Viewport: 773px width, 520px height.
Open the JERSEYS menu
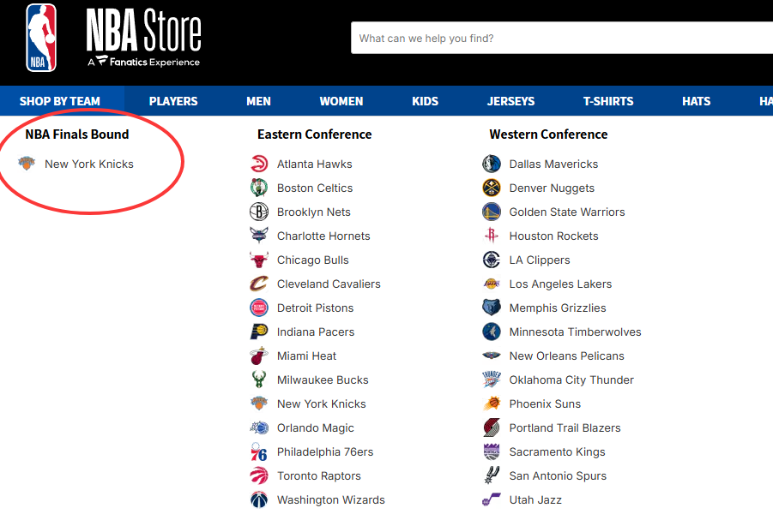point(510,101)
